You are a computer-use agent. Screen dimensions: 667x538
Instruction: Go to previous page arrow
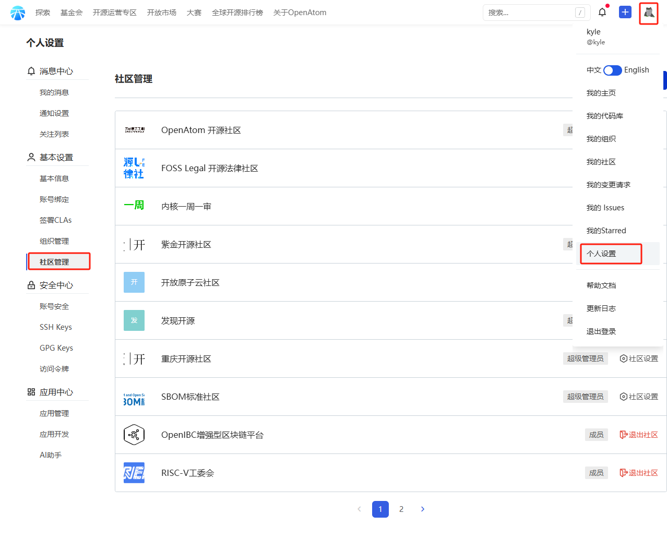pyautogui.click(x=359, y=509)
